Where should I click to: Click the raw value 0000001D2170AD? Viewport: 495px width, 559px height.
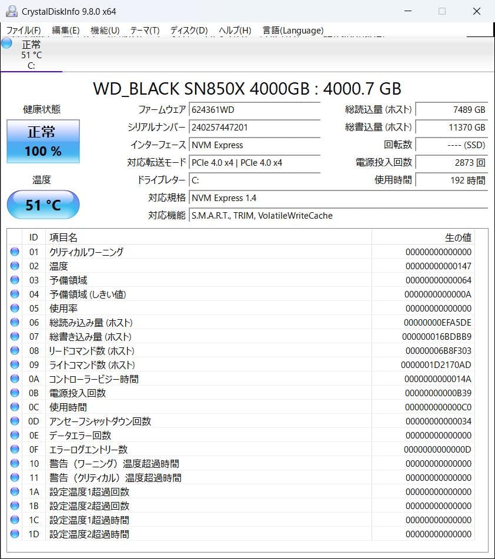click(x=436, y=364)
